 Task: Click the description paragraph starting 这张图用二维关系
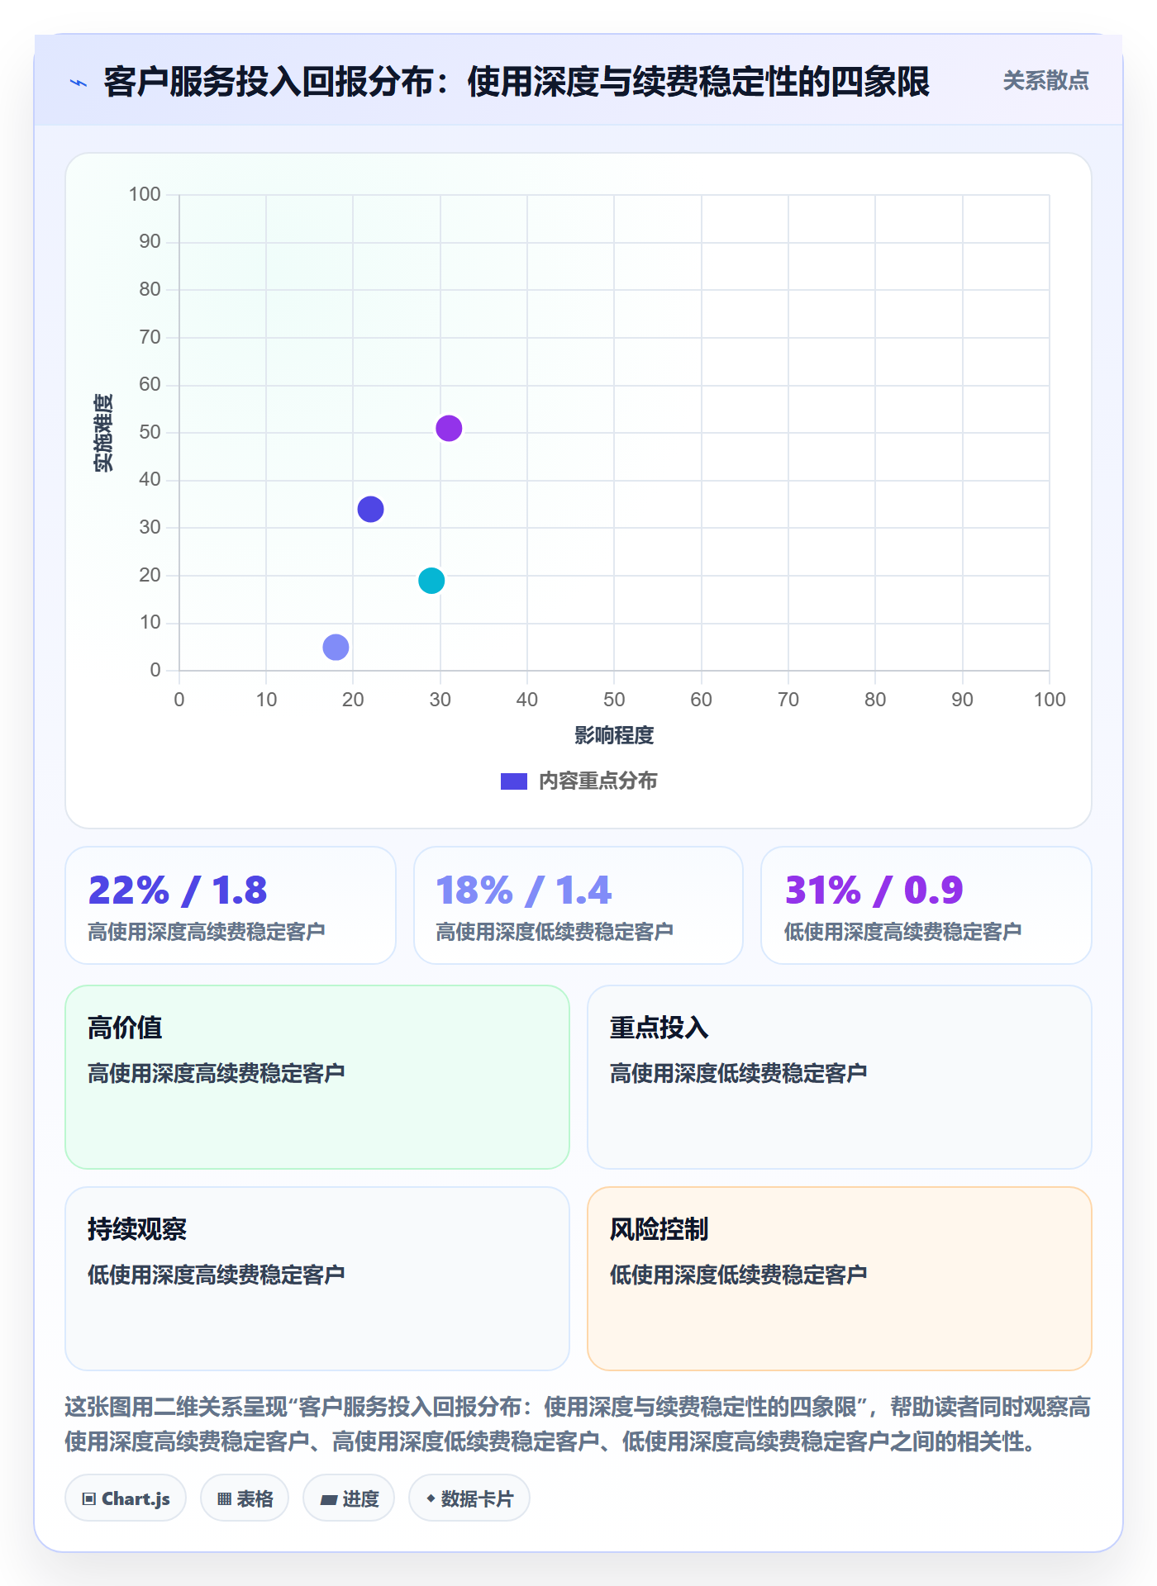(578, 1424)
